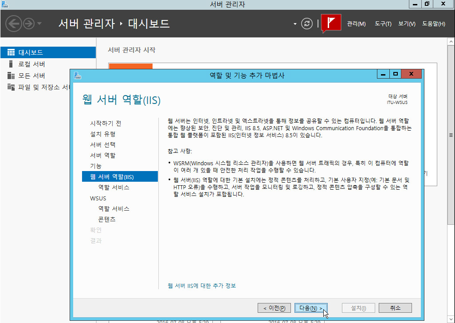Screen dimensions: 455x323
Task: Click the 다음(N) > button
Action: 311,308
